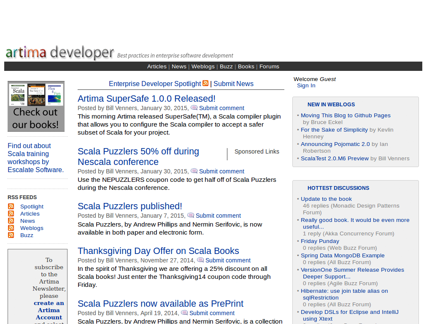Click the NEW IN WEBLOGS heading
The height and width of the screenshot is (324, 432).
pyautogui.click(x=331, y=105)
